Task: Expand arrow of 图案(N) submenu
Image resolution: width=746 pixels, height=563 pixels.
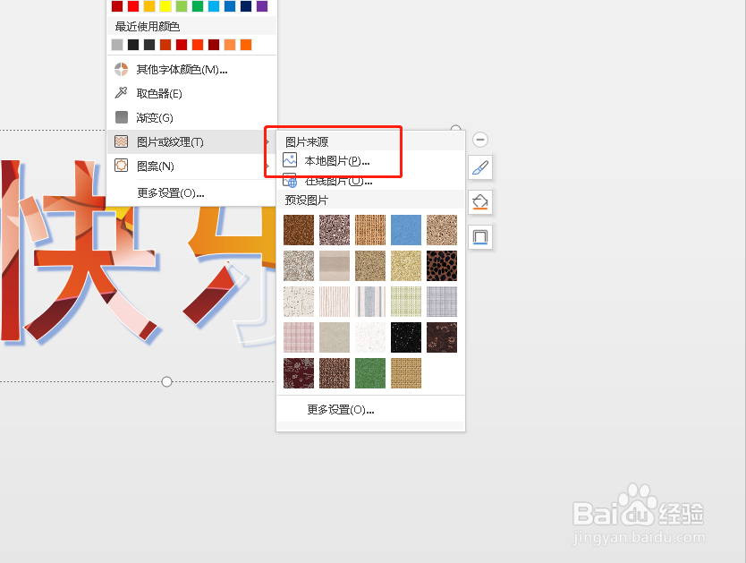Action: coord(267,166)
